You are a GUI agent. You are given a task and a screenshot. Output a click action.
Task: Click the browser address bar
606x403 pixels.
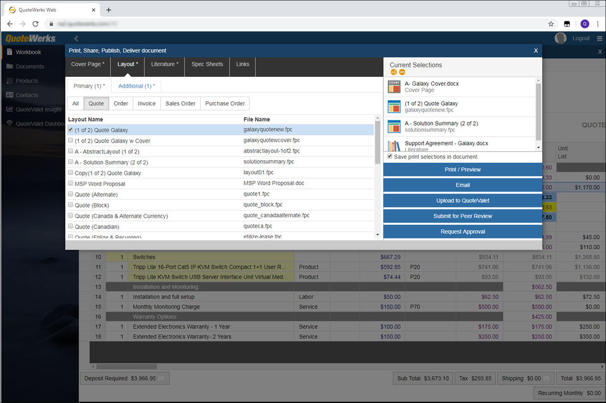(294, 24)
